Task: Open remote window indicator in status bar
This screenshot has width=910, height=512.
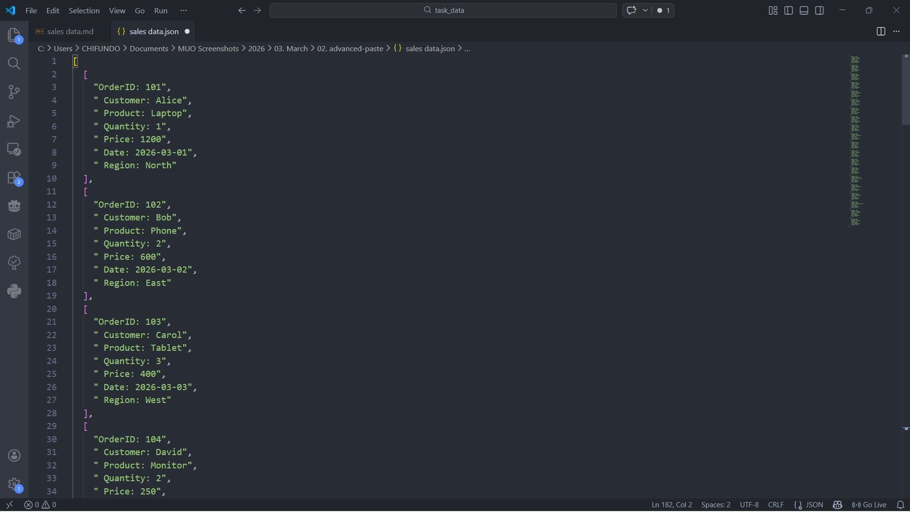Action: click(x=9, y=505)
